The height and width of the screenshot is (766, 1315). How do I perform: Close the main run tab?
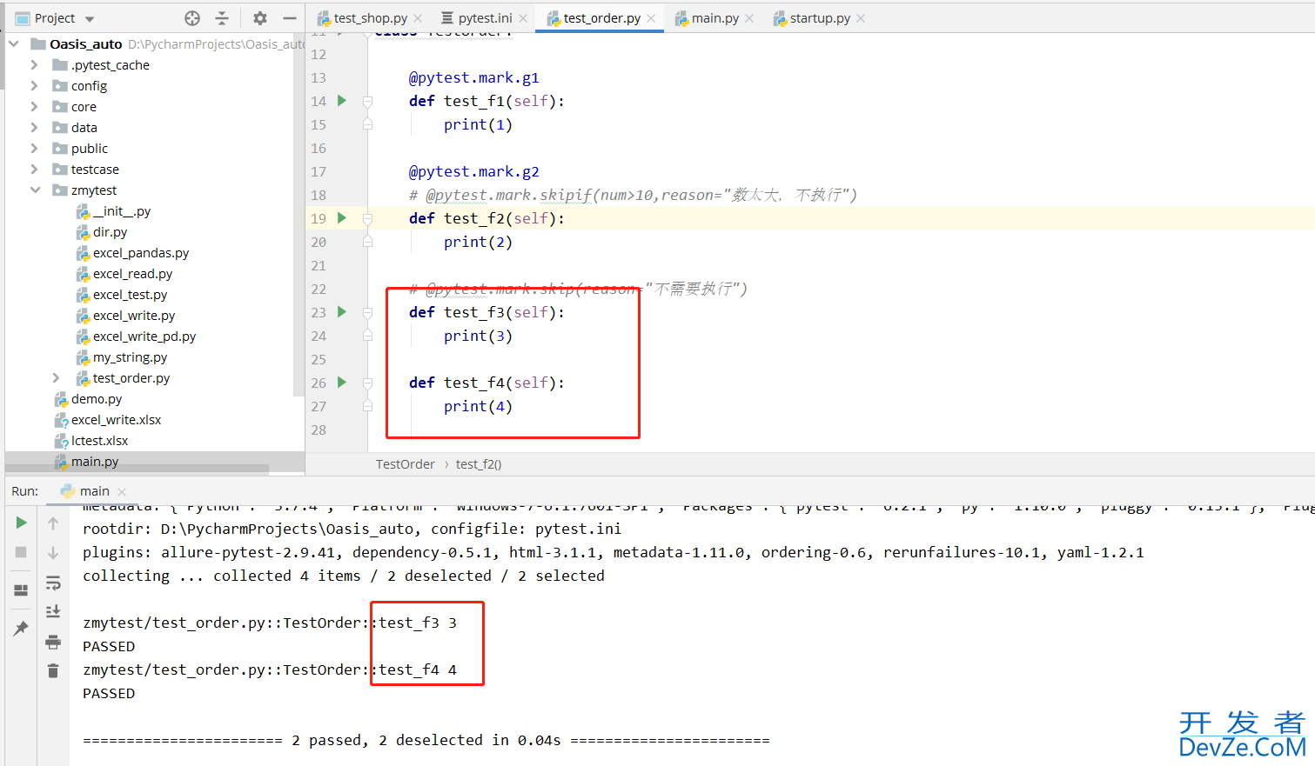click(x=121, y=492)
